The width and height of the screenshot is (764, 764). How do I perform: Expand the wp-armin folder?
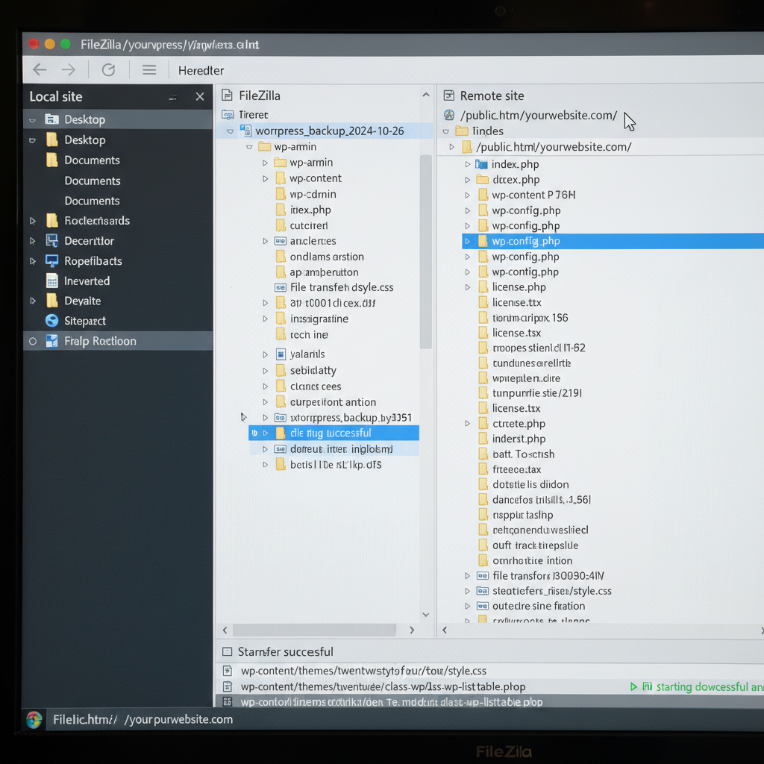265,163
